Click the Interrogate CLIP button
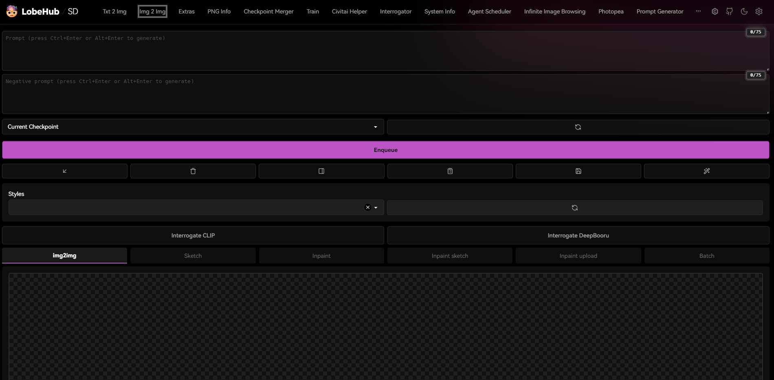This screenshot has width=774, height=380. coord(193,235)
